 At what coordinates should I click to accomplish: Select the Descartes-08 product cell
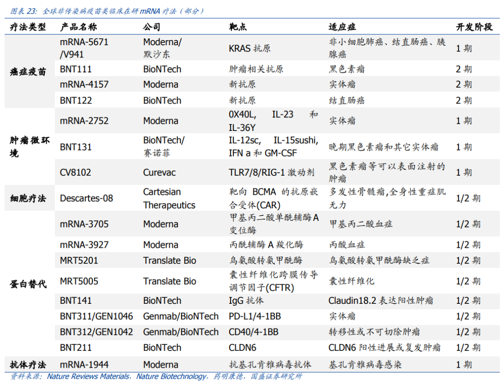pos(87,198)
